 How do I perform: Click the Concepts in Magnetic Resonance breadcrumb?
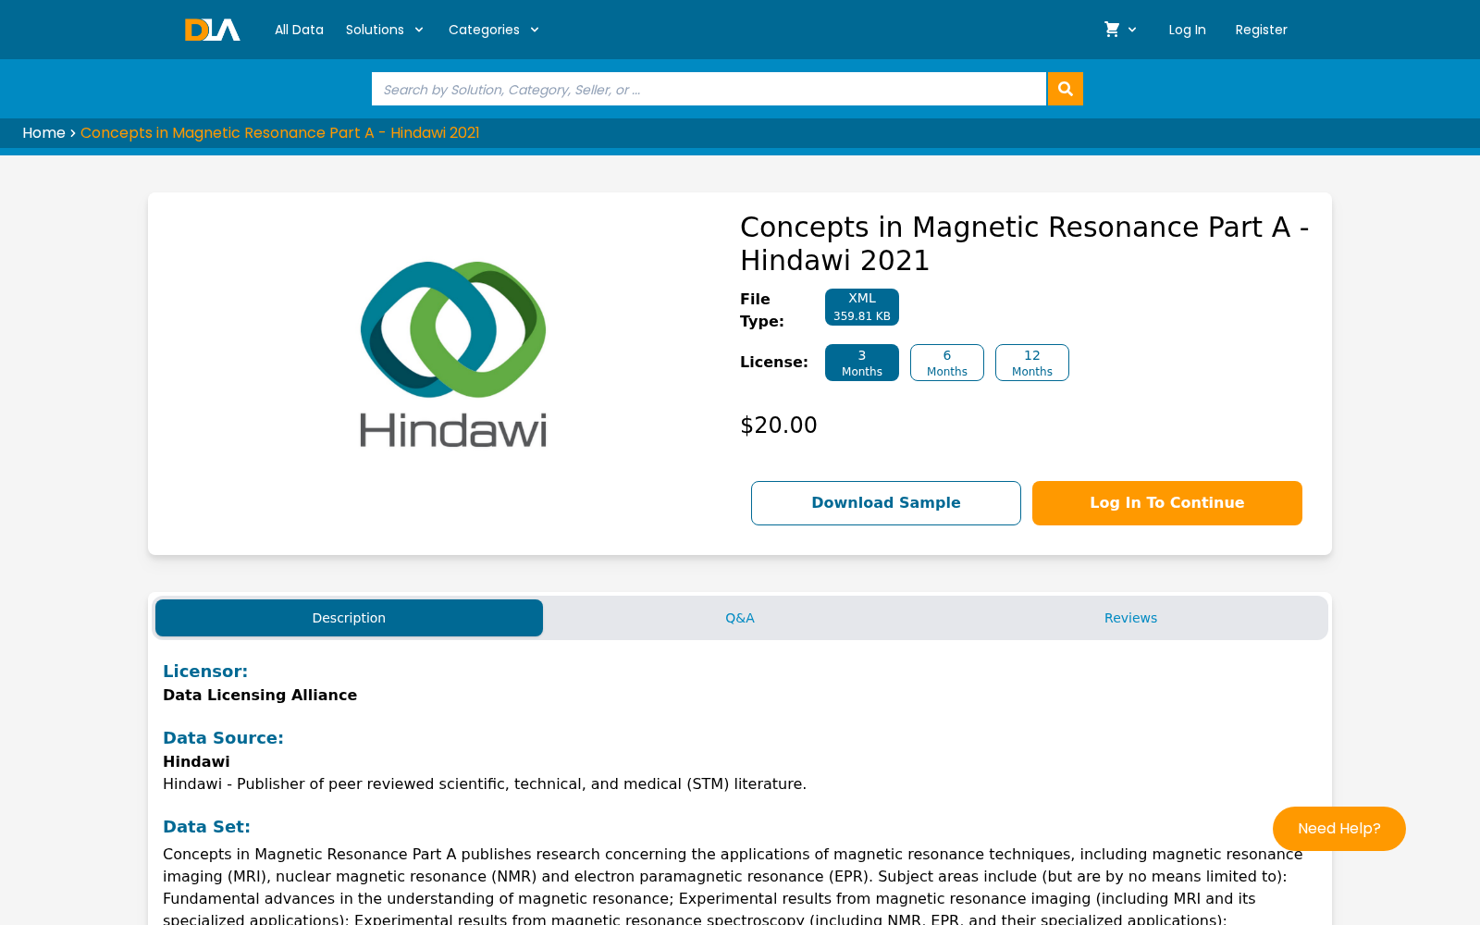(x=280, y=133)
